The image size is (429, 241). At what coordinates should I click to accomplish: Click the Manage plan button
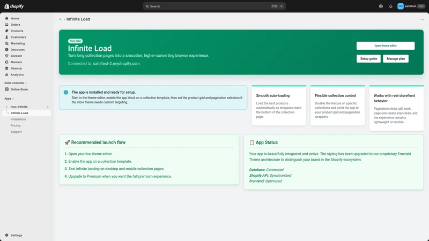point(396,59)
